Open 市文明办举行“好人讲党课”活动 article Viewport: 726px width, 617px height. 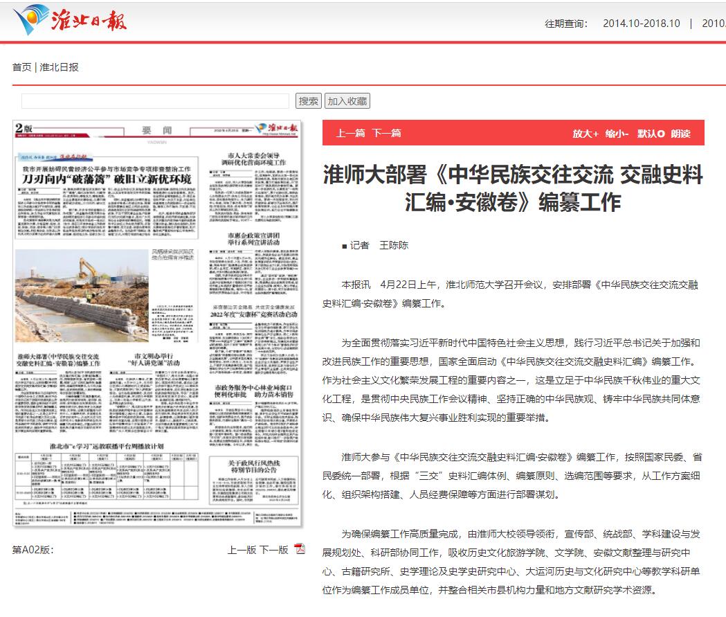[x=154, y=359]
